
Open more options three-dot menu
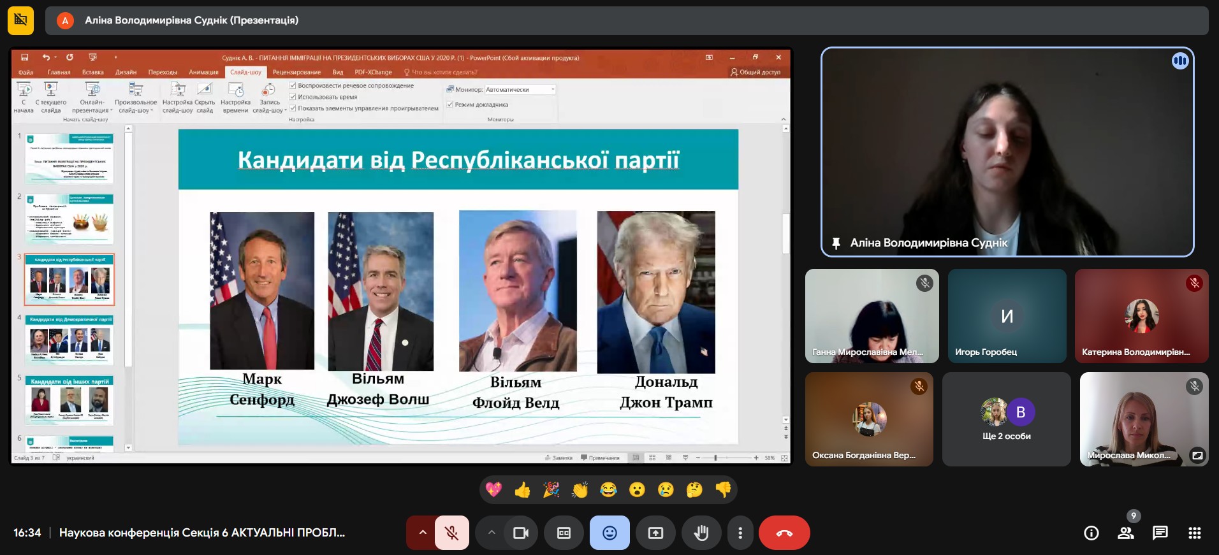tap(740, 533)
